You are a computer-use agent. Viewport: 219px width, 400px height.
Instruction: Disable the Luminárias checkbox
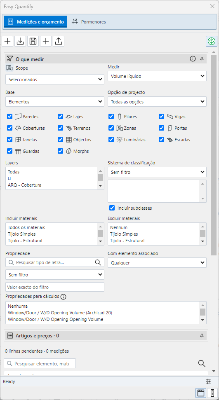(111, 140)
